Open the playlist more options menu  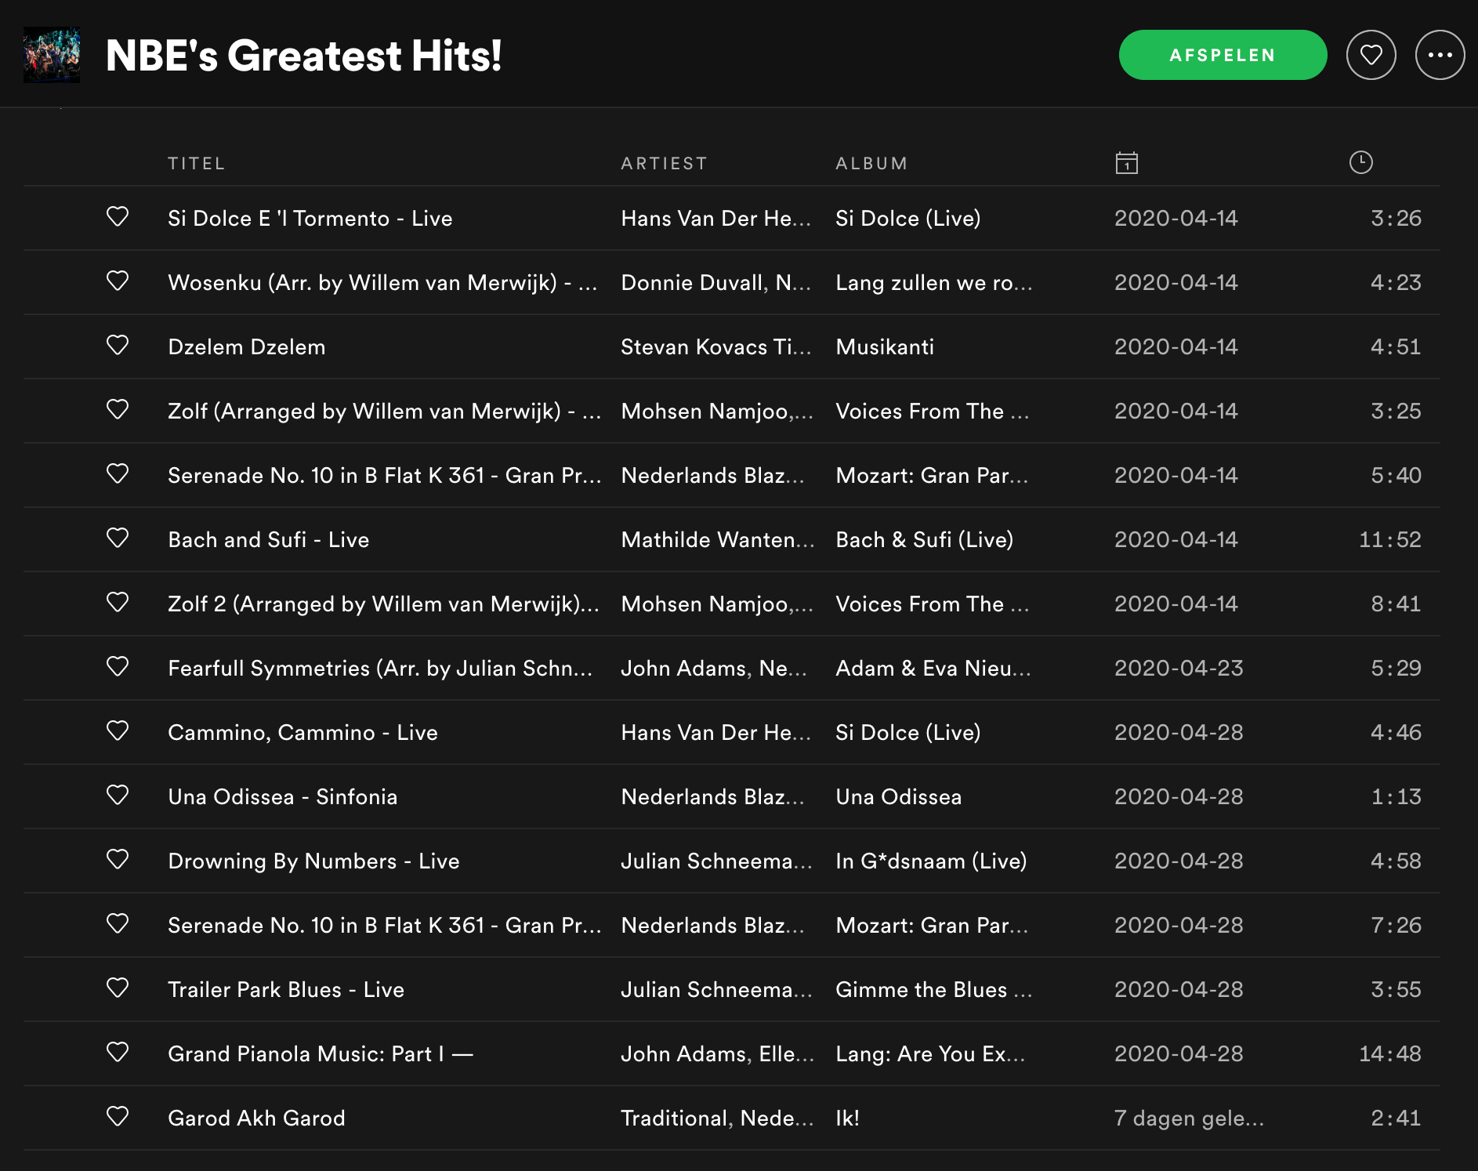point(1440,55)
